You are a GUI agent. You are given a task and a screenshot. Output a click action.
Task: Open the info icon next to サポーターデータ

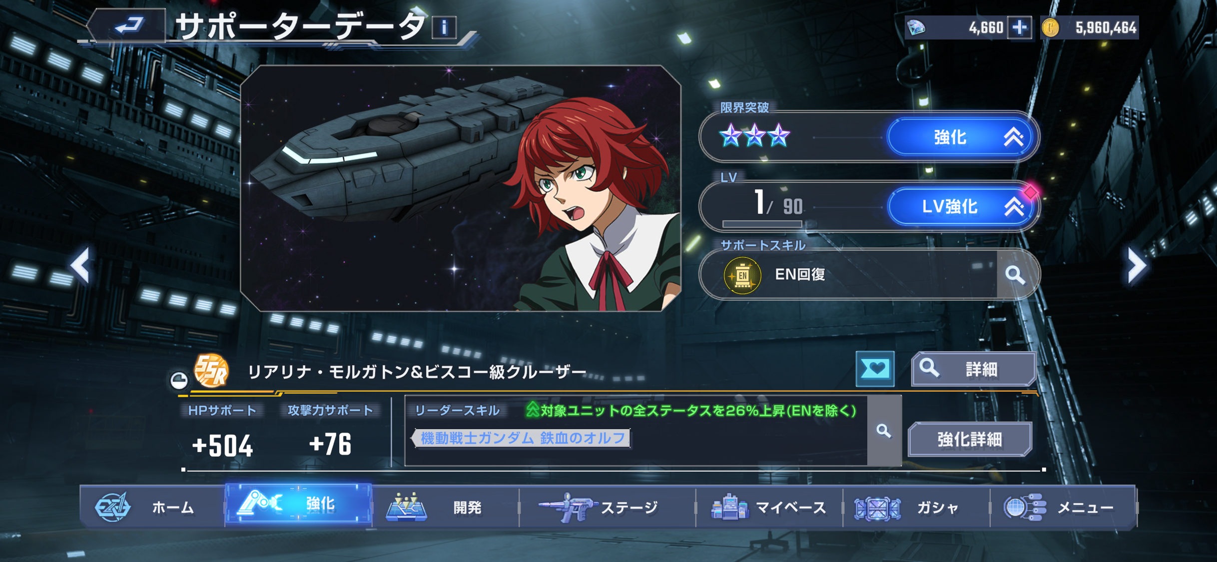coord(444,27)
